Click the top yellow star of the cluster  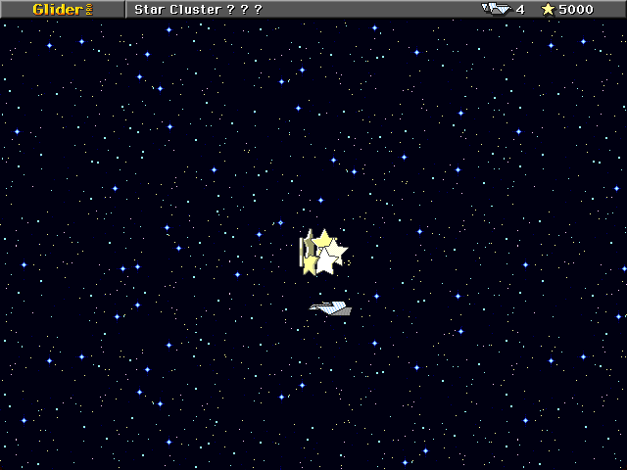pyautogui.click(x=322, y=239)
